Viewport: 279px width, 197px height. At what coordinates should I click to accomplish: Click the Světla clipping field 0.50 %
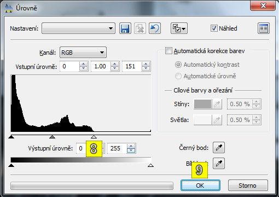(x=240, y=120)
